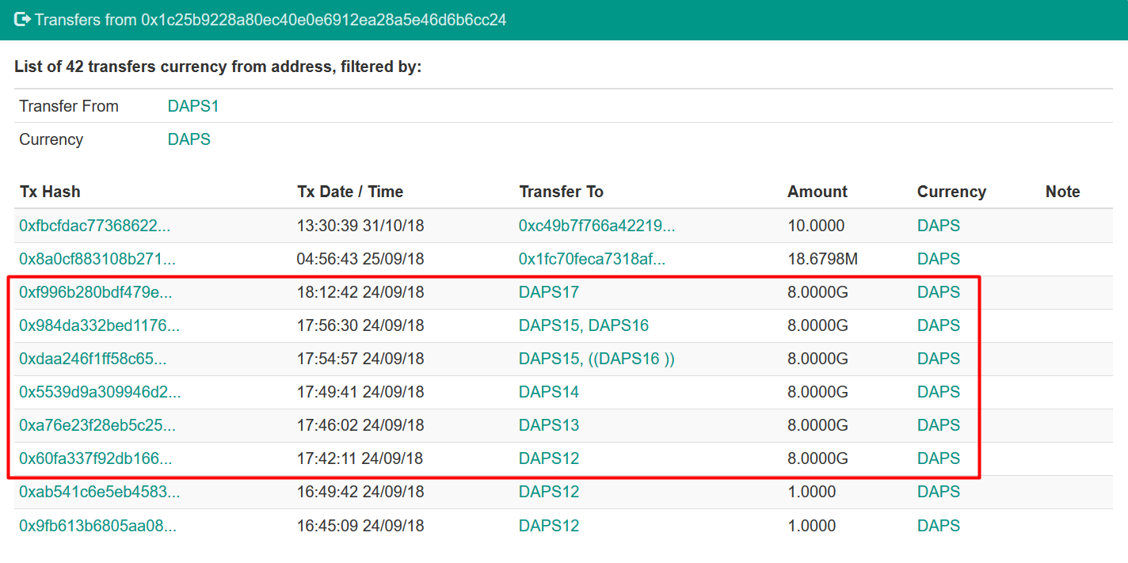This screenshot has height=563, width=1128.
Task: Click DAPS currency in the DAPS14 row
Action: coord(939,392)
